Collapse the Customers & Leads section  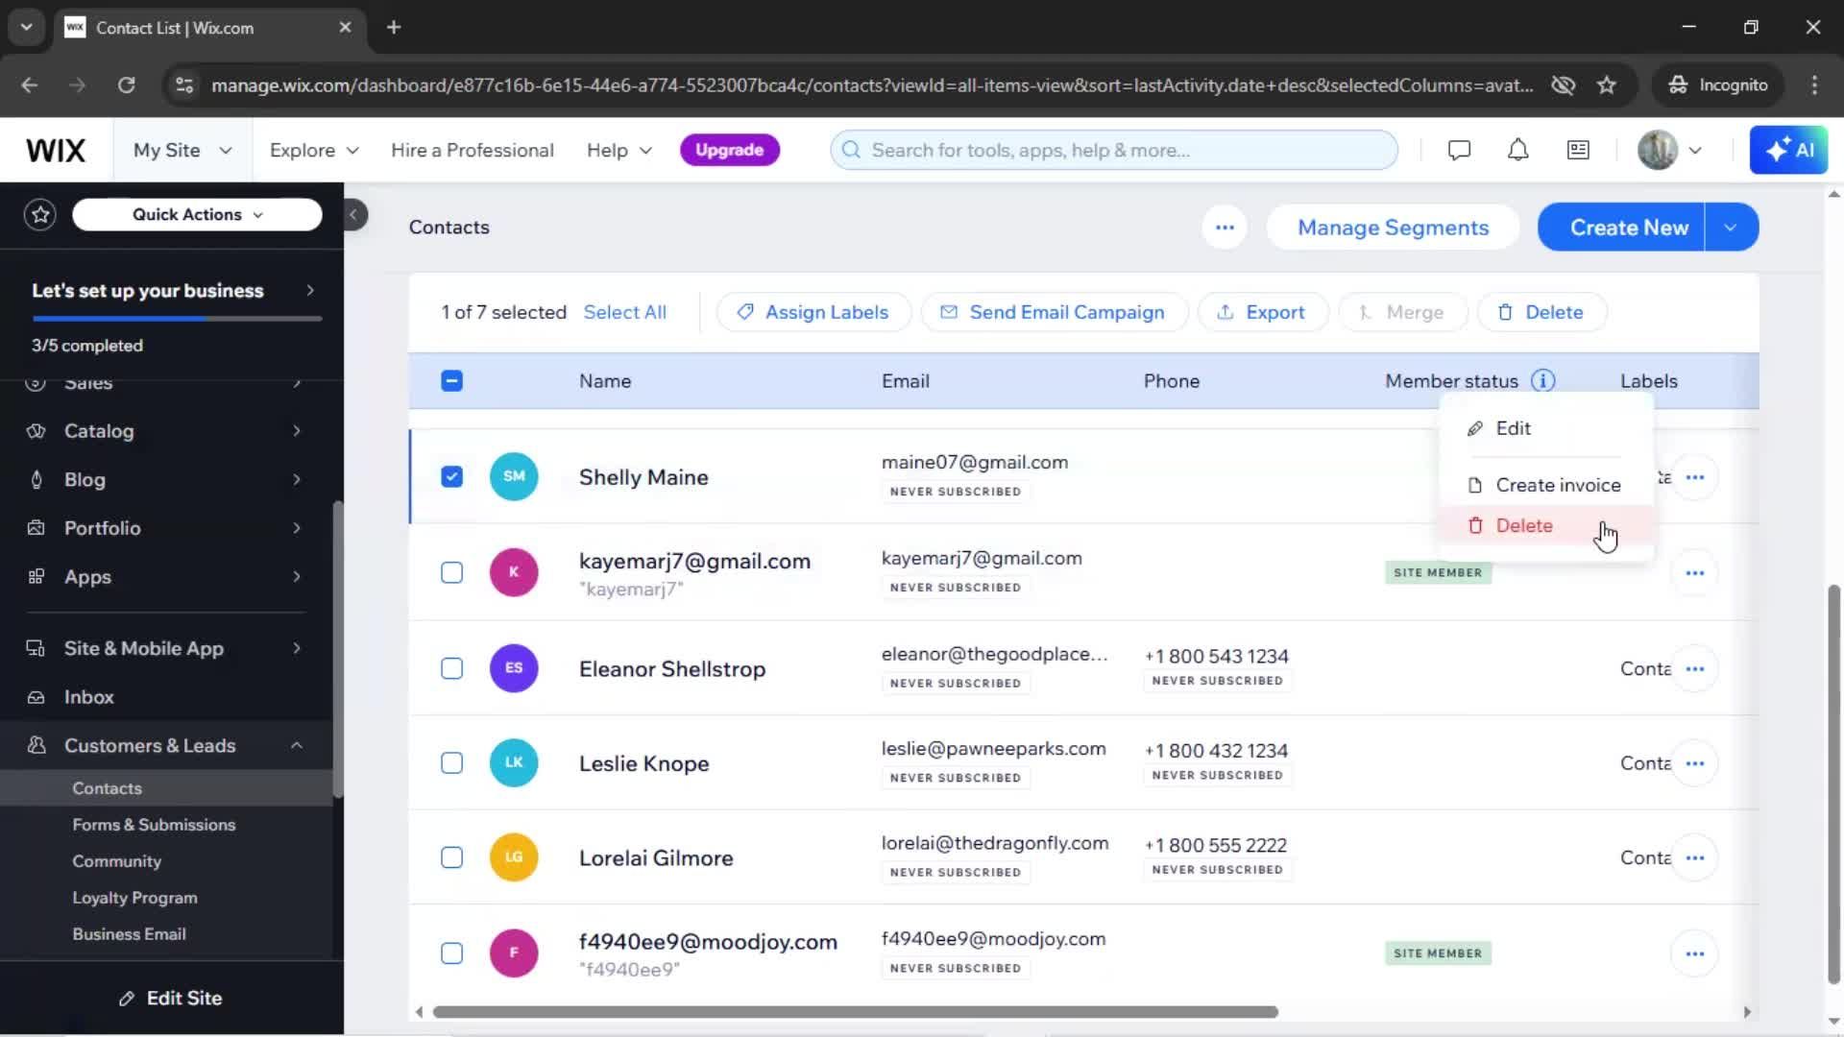[x=164, y=745]
